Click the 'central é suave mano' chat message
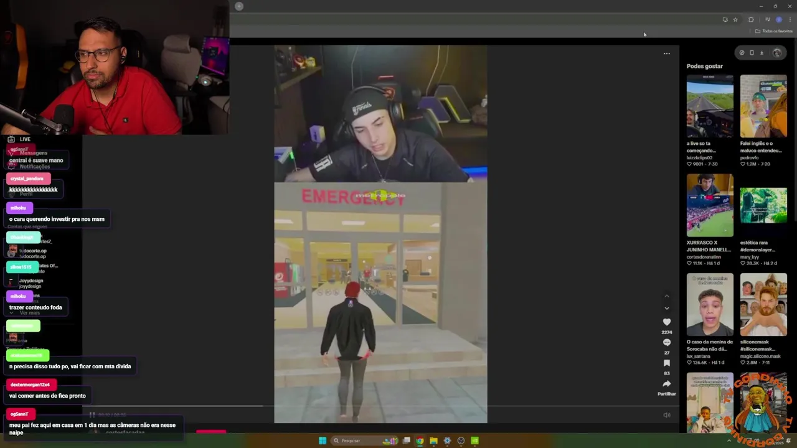The height and width of the screenshot is (448, 797). pyautogui.click(x=36, y=161)
